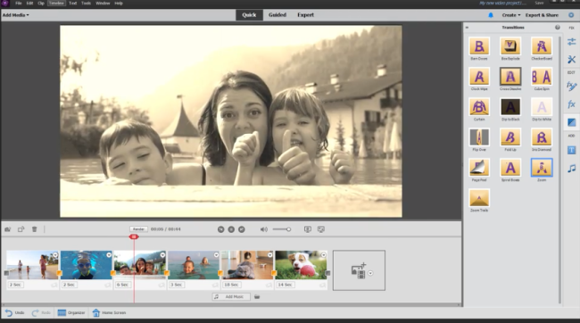Browse music files using folder icon beside Add Music
Screen dimensions: 580x323
point(257,297)
